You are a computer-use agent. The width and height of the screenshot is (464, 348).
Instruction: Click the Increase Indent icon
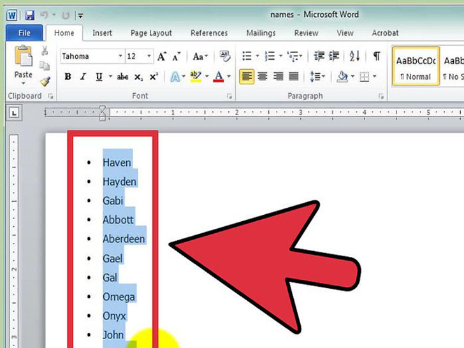click(x=334, y=56)
